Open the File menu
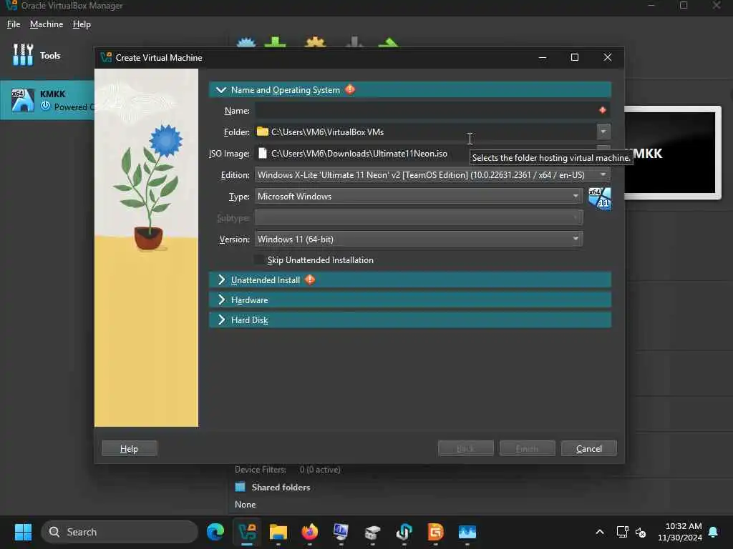The image size is (733, 549). [x=14, y=24]
